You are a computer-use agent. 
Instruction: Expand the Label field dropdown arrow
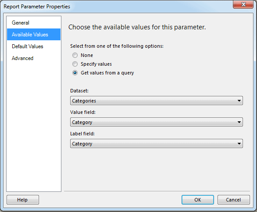(x=239, y=144)
